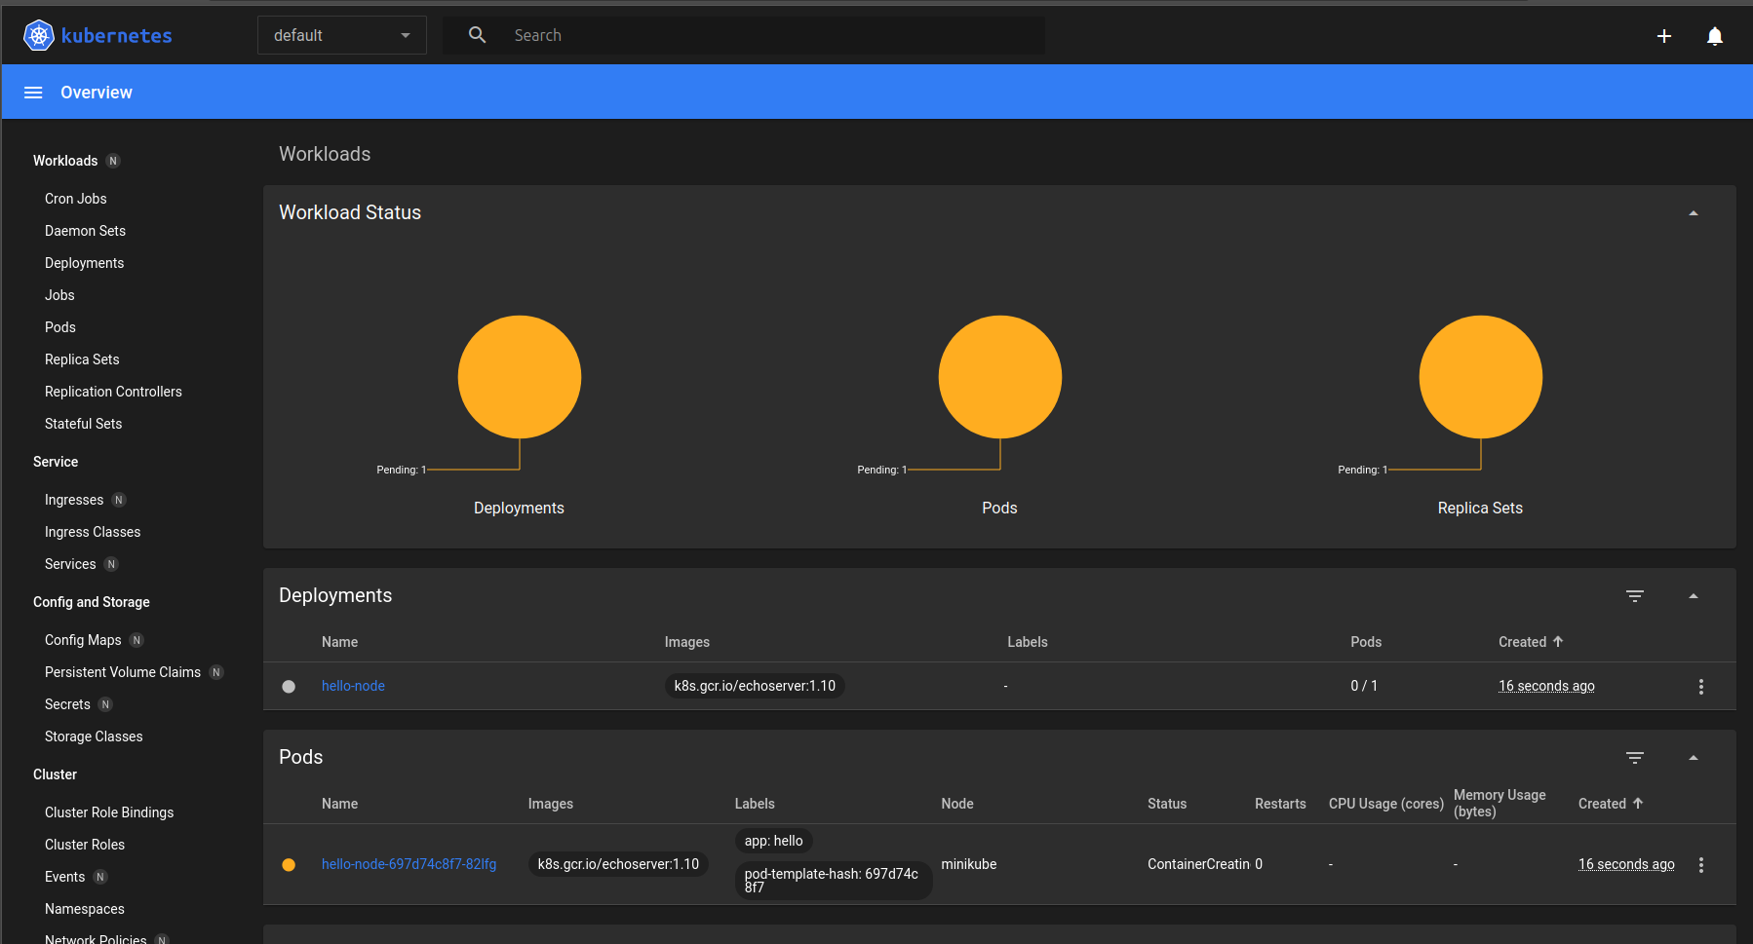Viewport: 1753px width, 944px height.
Task: Go to Daemon Sets
Action: pyautogui.click(x=85, y=231)
